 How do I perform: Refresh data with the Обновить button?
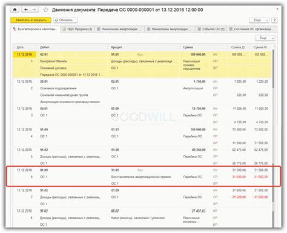tap(65, 20)
